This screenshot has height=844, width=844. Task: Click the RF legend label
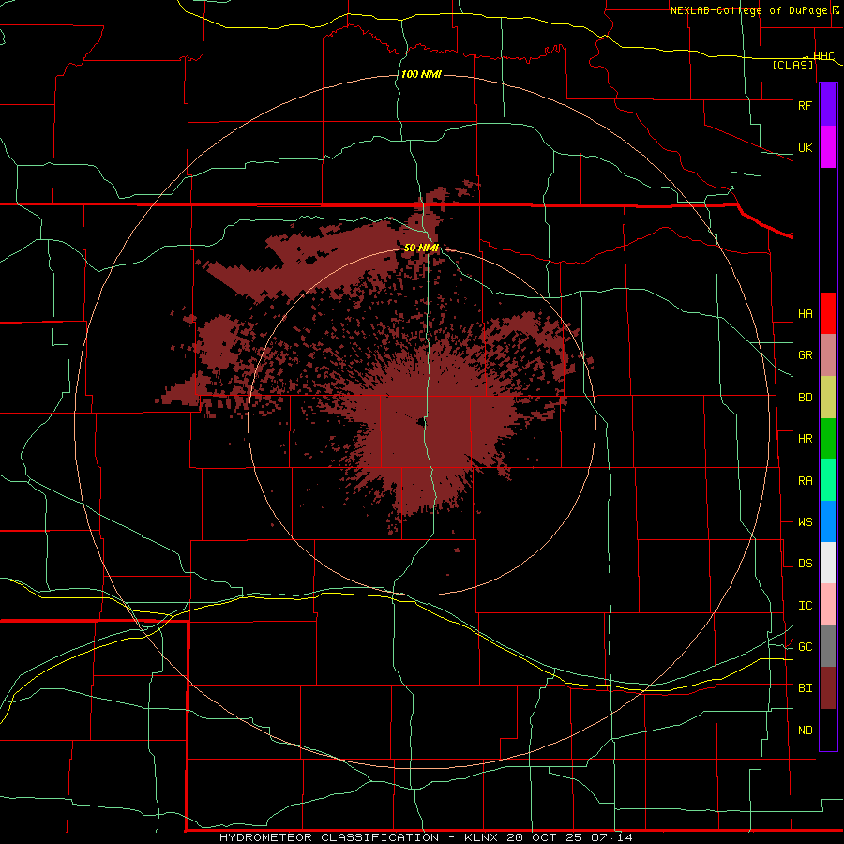click(x=805, y=106)
